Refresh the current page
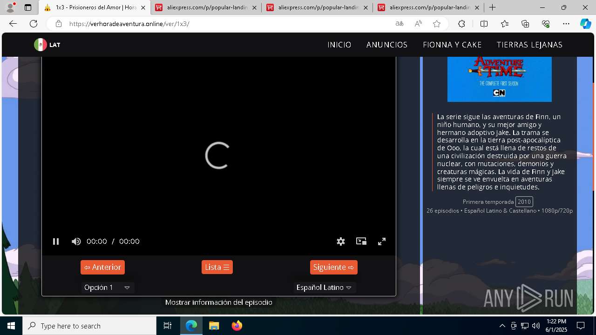This screenshot has height=335, width=596. click(x=34, y=24)
